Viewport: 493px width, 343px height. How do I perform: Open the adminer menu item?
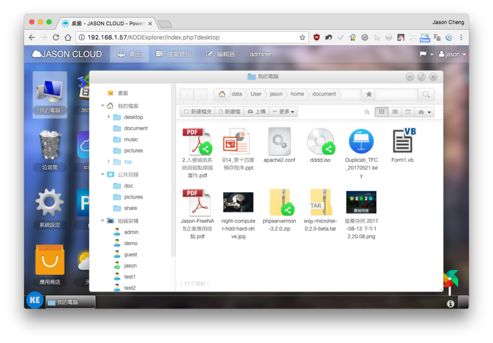(x=260, y=54)
